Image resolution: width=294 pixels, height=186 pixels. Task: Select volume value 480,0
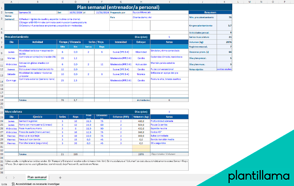tap(141, 121)
